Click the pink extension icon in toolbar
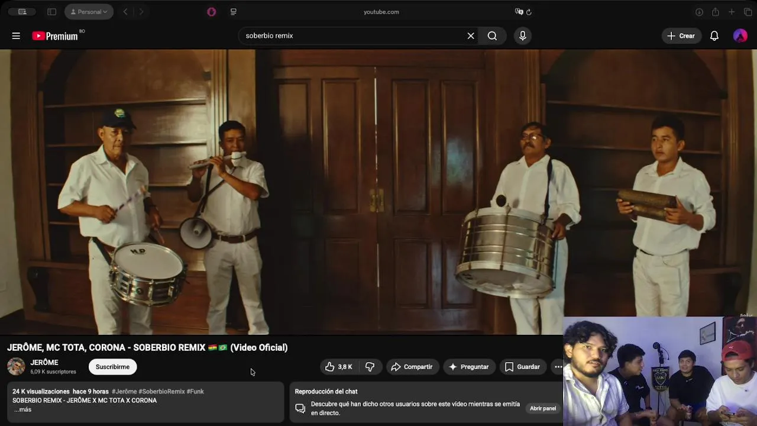The height and width of the screenshot is (426, 757). click(211, 12)
